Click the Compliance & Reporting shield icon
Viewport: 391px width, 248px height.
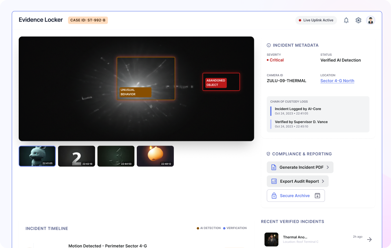click(268, 154)
